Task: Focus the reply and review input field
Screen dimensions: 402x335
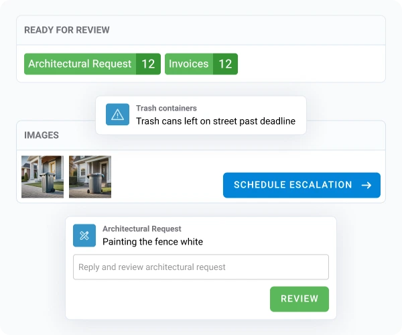Action: (x=200, y=267)
